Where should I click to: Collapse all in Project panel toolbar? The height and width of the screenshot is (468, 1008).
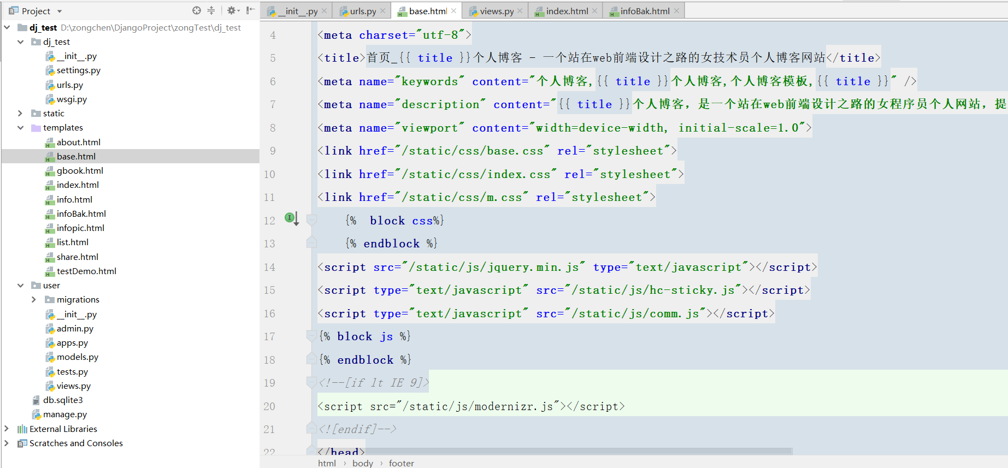coord(211,10)
